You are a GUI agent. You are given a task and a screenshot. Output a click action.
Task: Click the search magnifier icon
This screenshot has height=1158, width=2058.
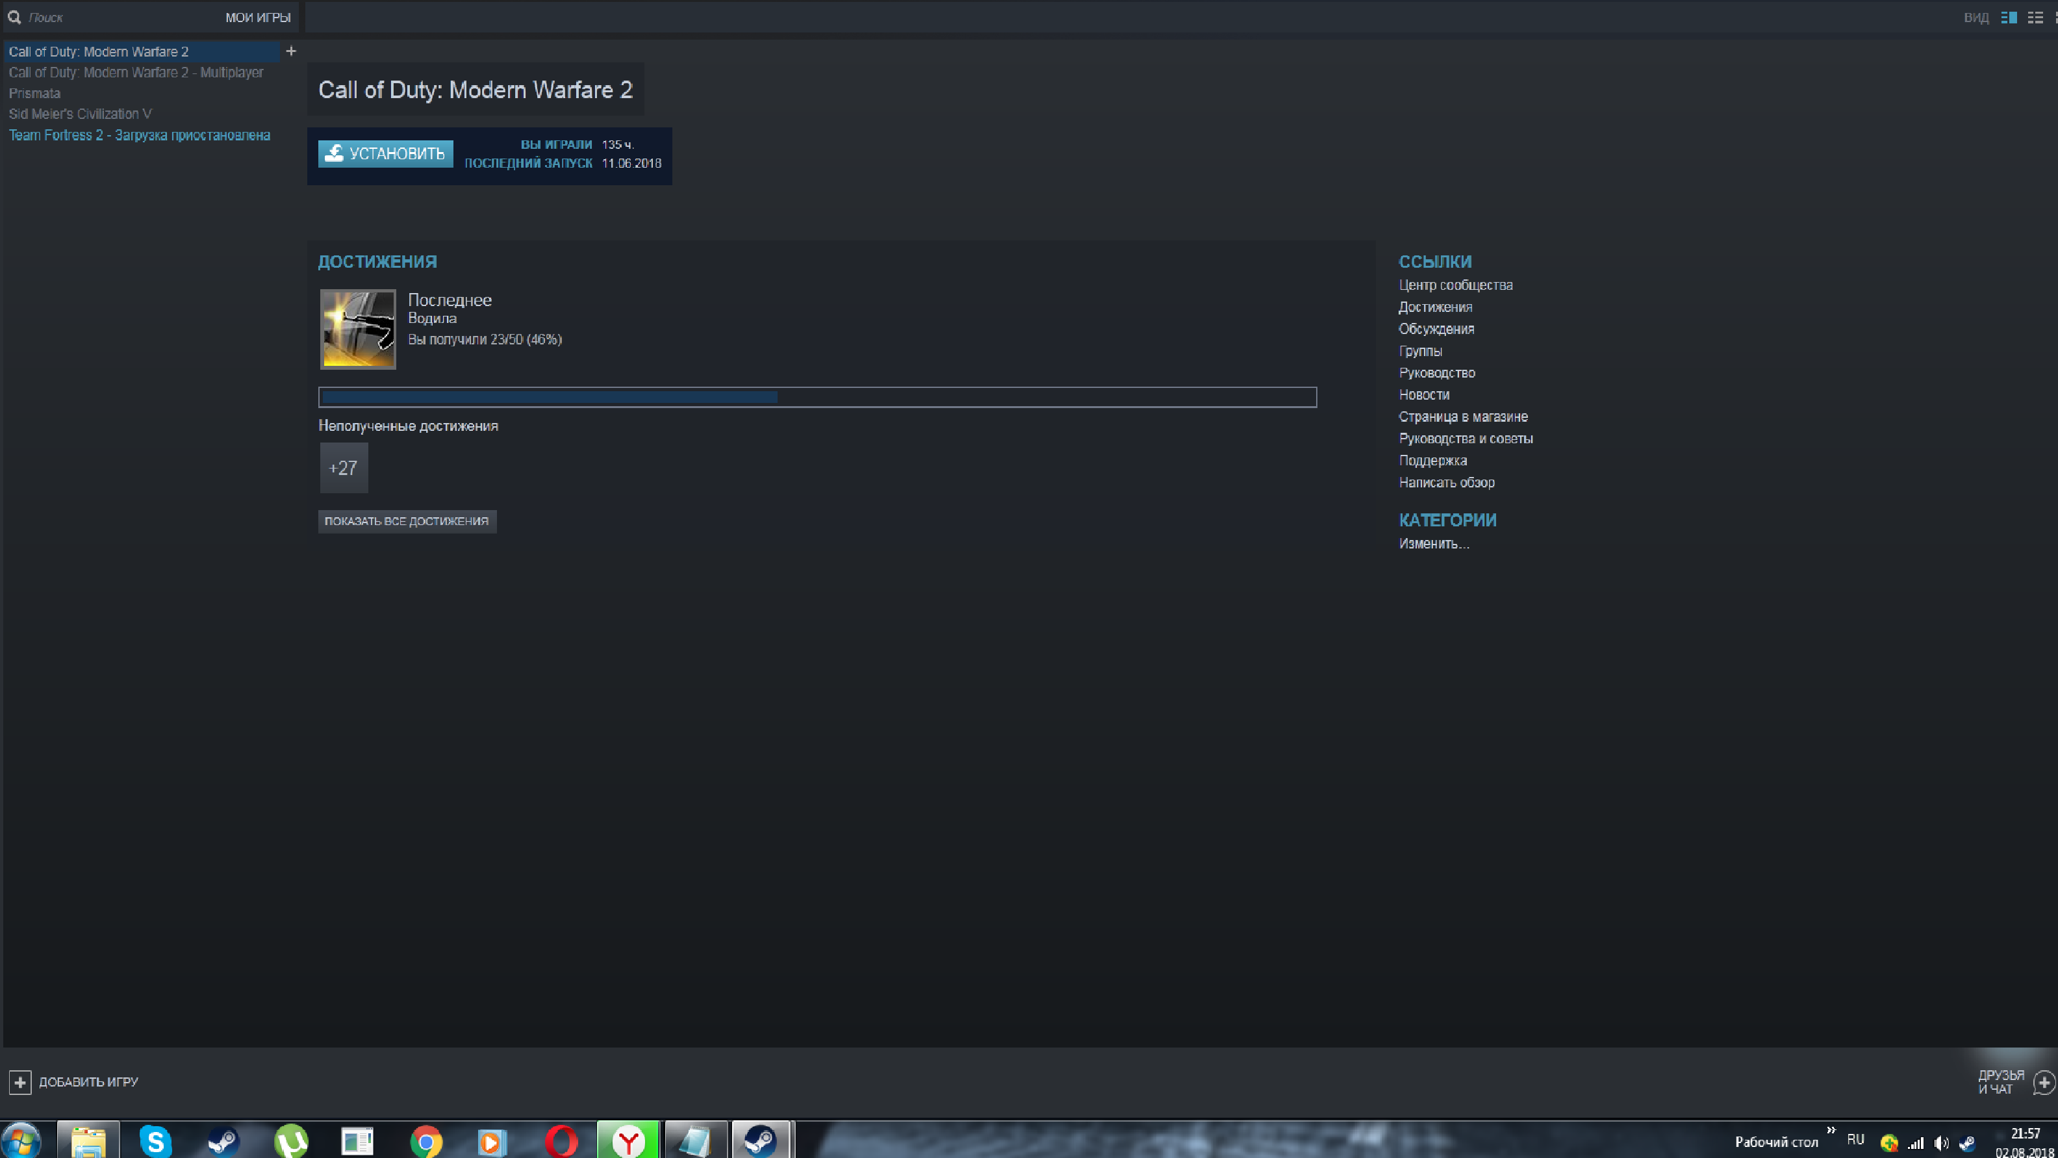click(x=14, y=17)
